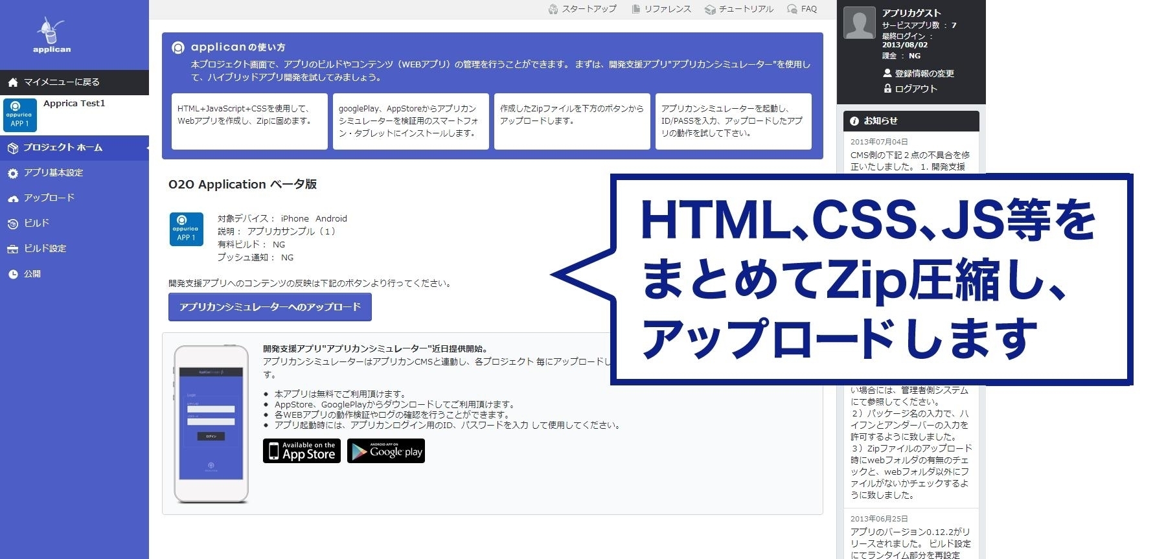Click the Apprica Test1 app icon
The image size is (1166, 559).
[x=20, y=115]
